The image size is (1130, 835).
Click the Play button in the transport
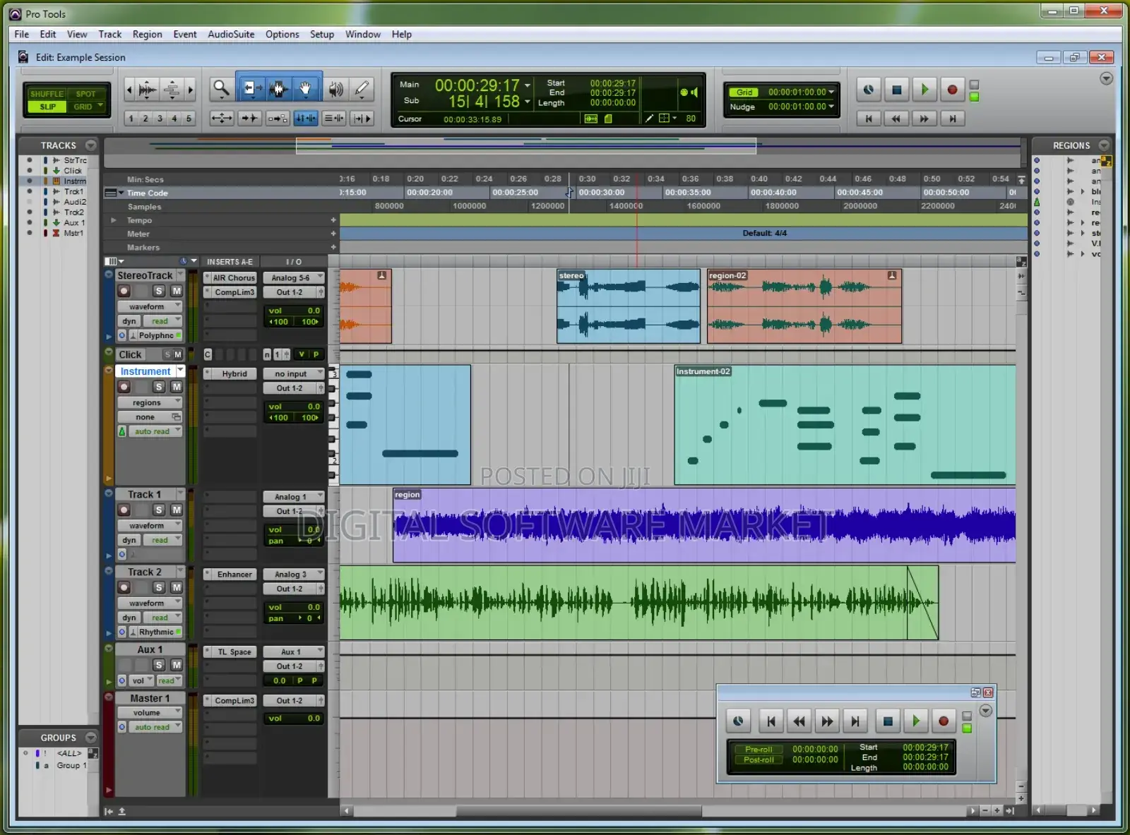924,90
